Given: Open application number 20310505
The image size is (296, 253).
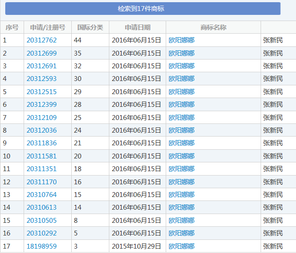Looking at the screenshot, I should (42, 221).
